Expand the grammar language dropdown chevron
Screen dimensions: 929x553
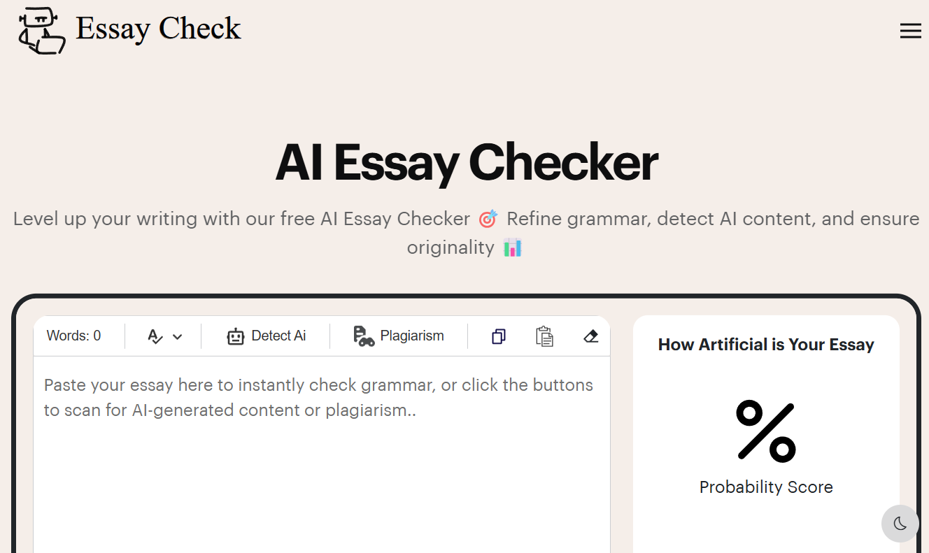click(176, 336)
